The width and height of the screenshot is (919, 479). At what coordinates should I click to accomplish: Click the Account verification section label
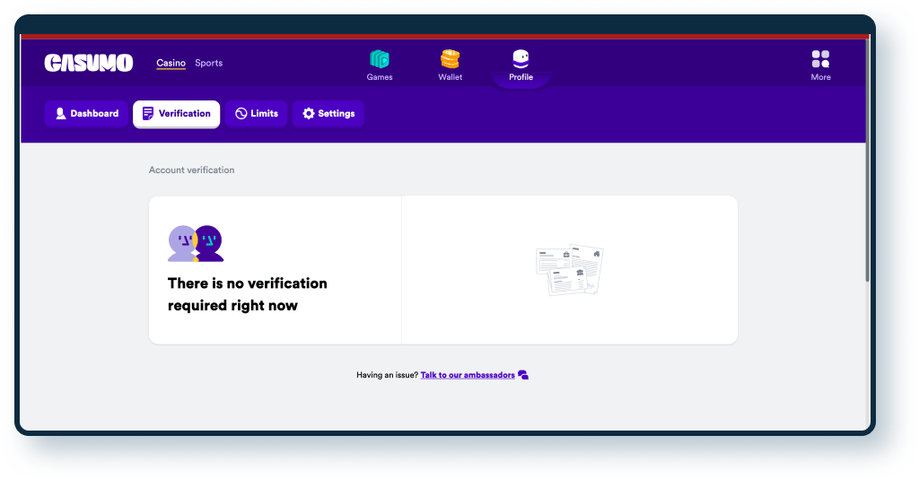point(191,170)
